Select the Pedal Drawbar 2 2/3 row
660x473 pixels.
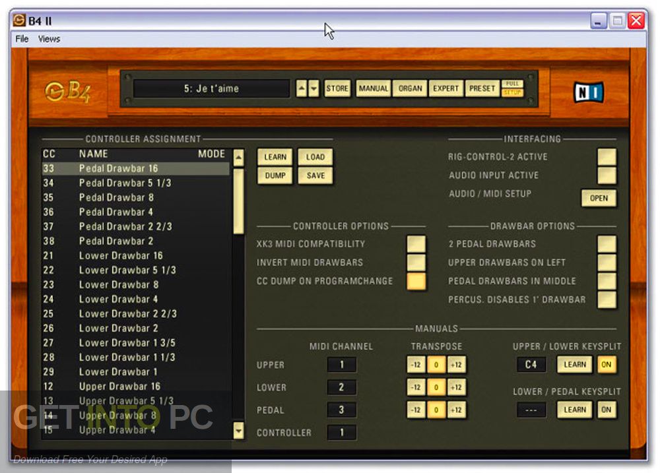click(136, 226)
